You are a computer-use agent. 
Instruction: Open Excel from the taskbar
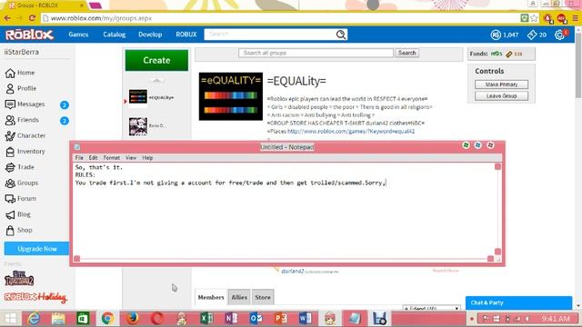206,319
